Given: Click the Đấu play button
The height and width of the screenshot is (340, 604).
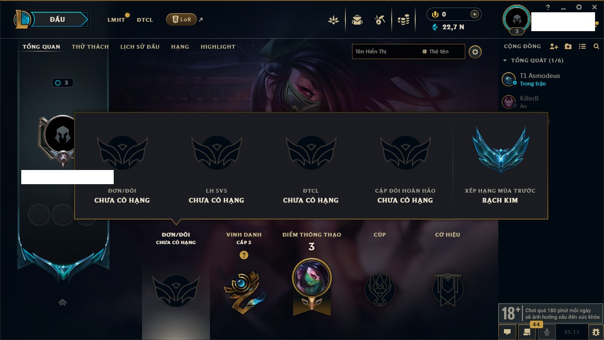Looking at the screenshot, I should [58, 19].
